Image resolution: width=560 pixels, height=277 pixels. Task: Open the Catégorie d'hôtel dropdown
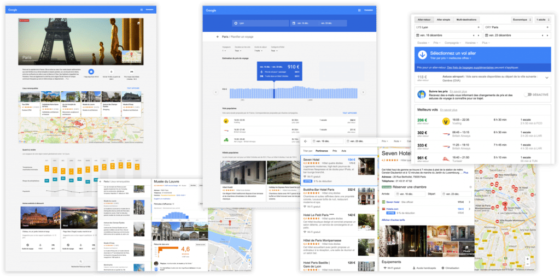point(275,51)
